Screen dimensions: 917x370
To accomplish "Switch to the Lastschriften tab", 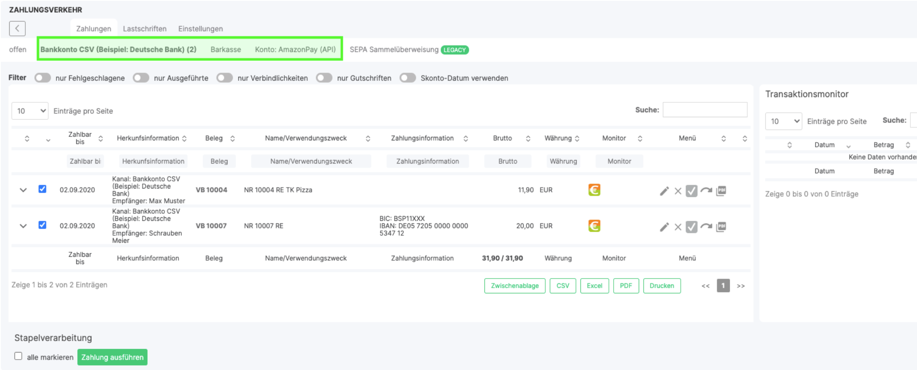I will [x=145, y=29].
